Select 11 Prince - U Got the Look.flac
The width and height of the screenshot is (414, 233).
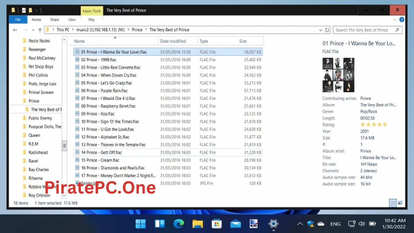[168, 129]
